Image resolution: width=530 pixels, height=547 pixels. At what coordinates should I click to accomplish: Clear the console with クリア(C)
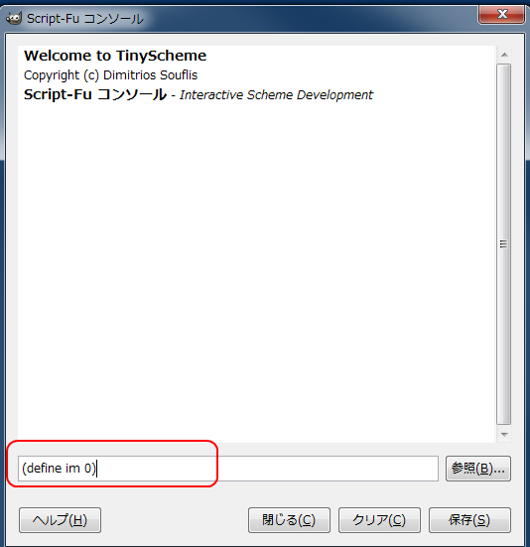(x=379, y=520)
